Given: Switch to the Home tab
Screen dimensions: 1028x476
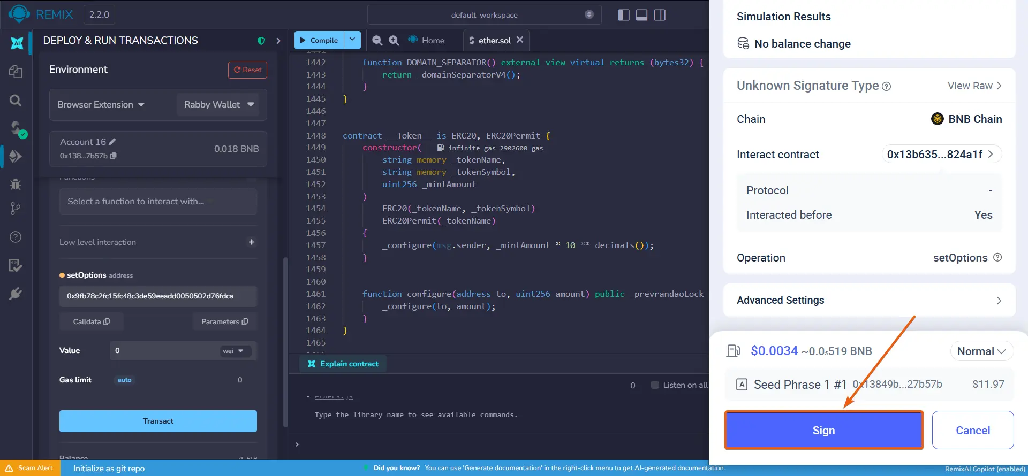Looking at the screenshot, I should coord(427,40).
